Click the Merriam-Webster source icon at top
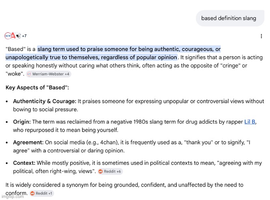Screen dimensions: 270x200 coord(8,36)
